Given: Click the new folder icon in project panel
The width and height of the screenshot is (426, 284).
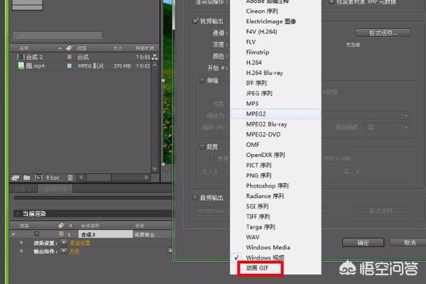Looking at the screenshot, I should 27,177.
